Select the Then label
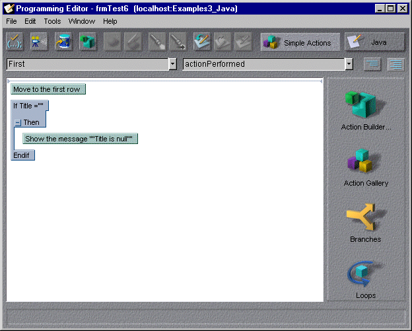This screenshot has width=412, height=331. (x=31, y=122)
